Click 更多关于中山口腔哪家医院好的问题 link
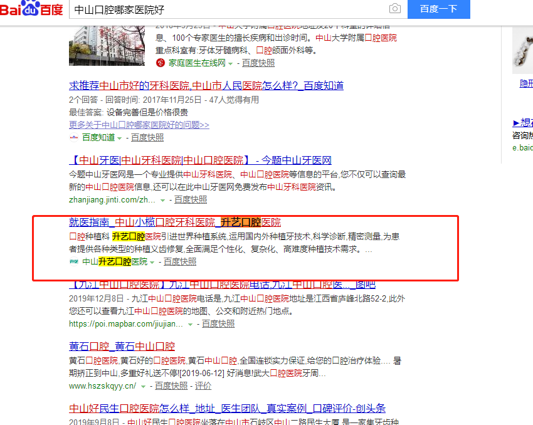This screenshot has height=425, width=533. click(139, 125)
